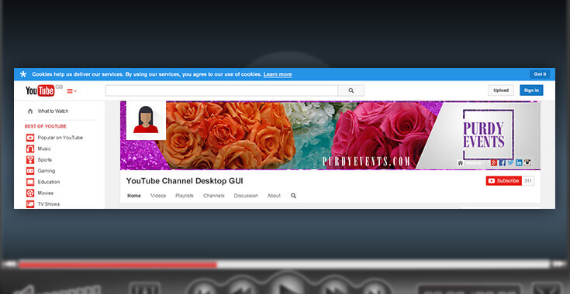Click into the YouTube search box
This screenshot has width=570, height=294.
222,91
